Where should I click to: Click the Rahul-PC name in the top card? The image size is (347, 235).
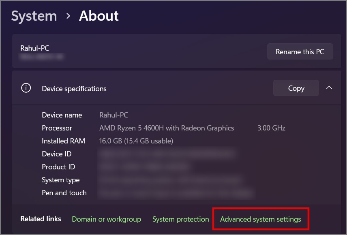[35, 48]
